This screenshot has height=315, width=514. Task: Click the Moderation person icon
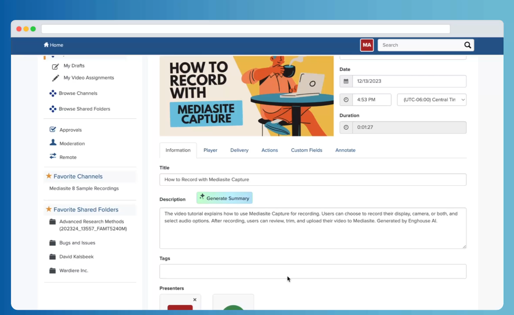[x=53, y=142]
